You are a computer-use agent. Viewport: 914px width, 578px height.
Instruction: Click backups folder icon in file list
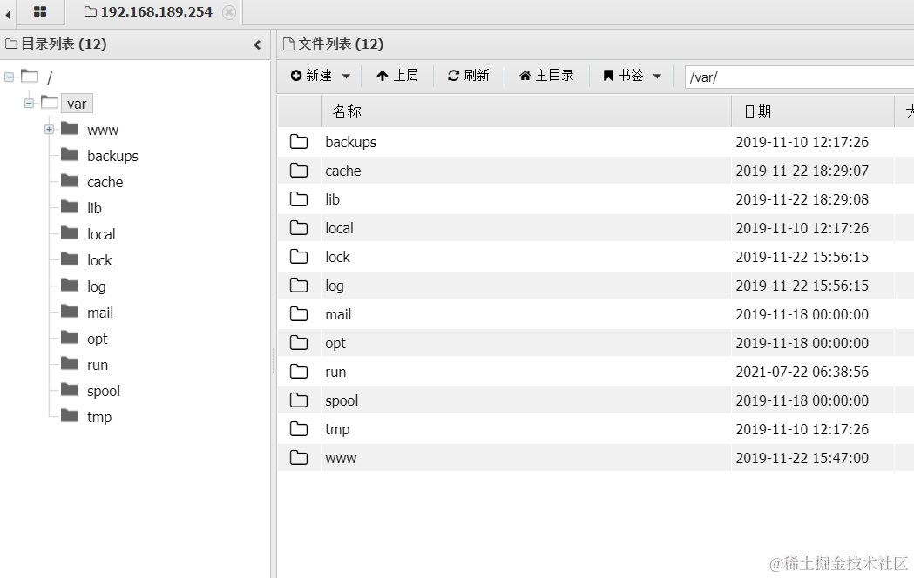[299, 141]
